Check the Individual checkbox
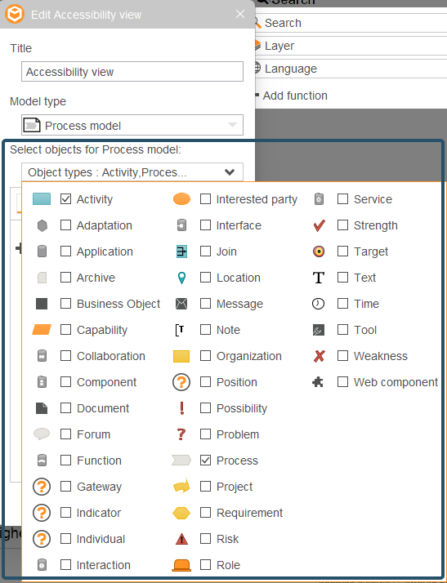This screenshot has width=447, height=583. 66,539
